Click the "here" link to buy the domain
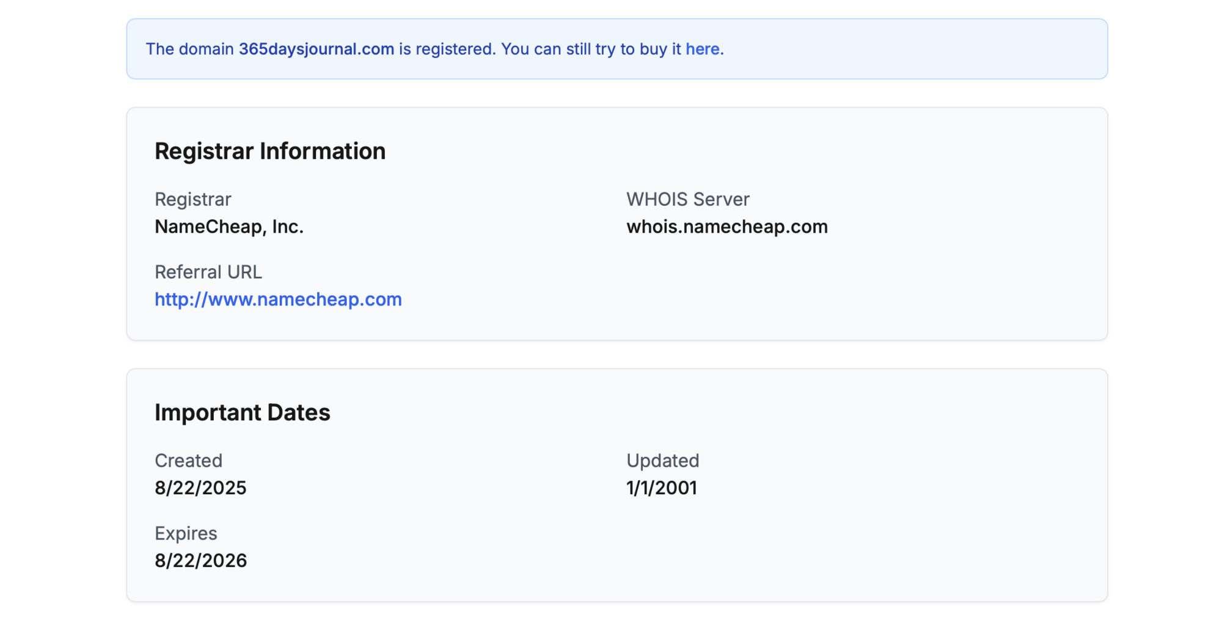This screenshot has width=1222, height=625. click(x=702, y=49)
